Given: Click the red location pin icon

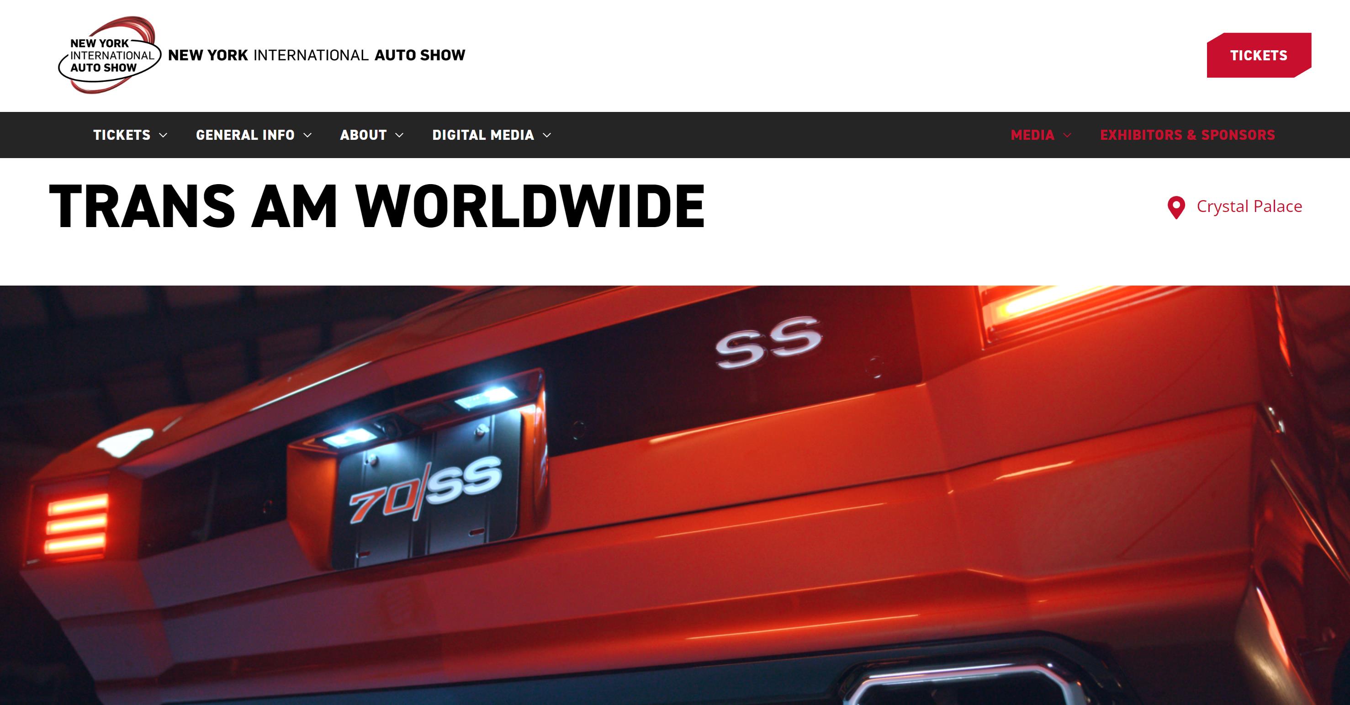Looking at the screenshot, I should pyautogui.click(x=1176, y=207).
